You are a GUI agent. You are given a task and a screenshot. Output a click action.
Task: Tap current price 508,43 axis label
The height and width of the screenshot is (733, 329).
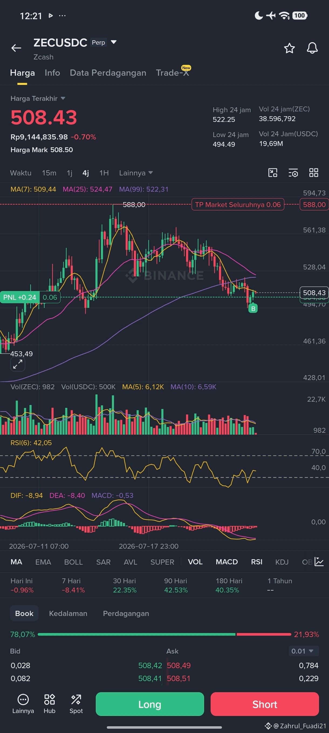(x=314, y=293)
